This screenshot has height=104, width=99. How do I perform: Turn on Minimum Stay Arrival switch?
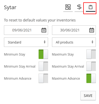click(x=43, y=66)
